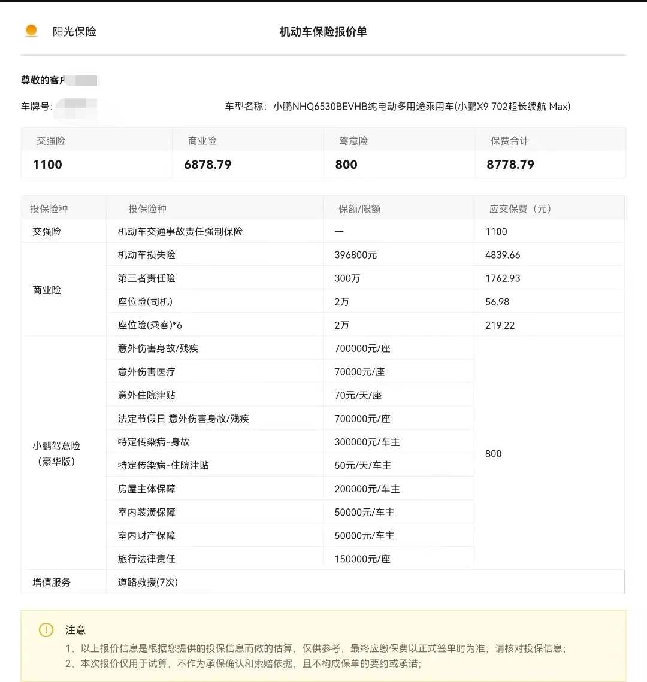Click the 阳光保险 company name
Image resolution: width=647 pixels, height=682 pixels.
click(74, 31)
